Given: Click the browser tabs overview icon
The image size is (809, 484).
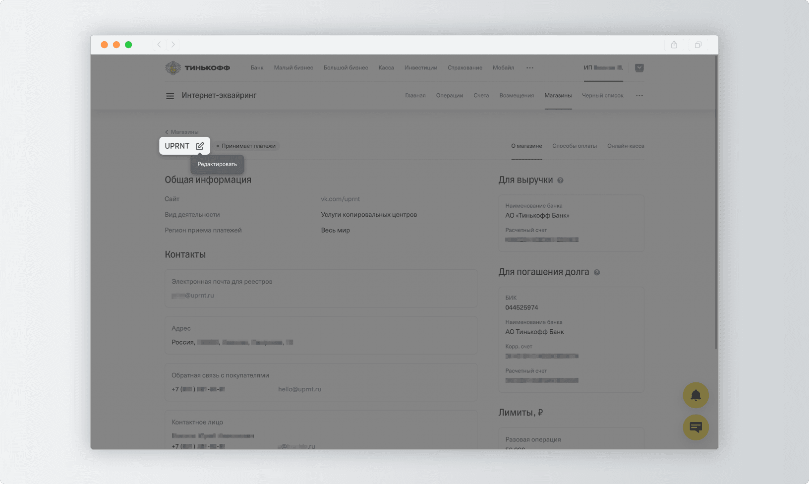Looking at the screenshot, I should [698, 45].
